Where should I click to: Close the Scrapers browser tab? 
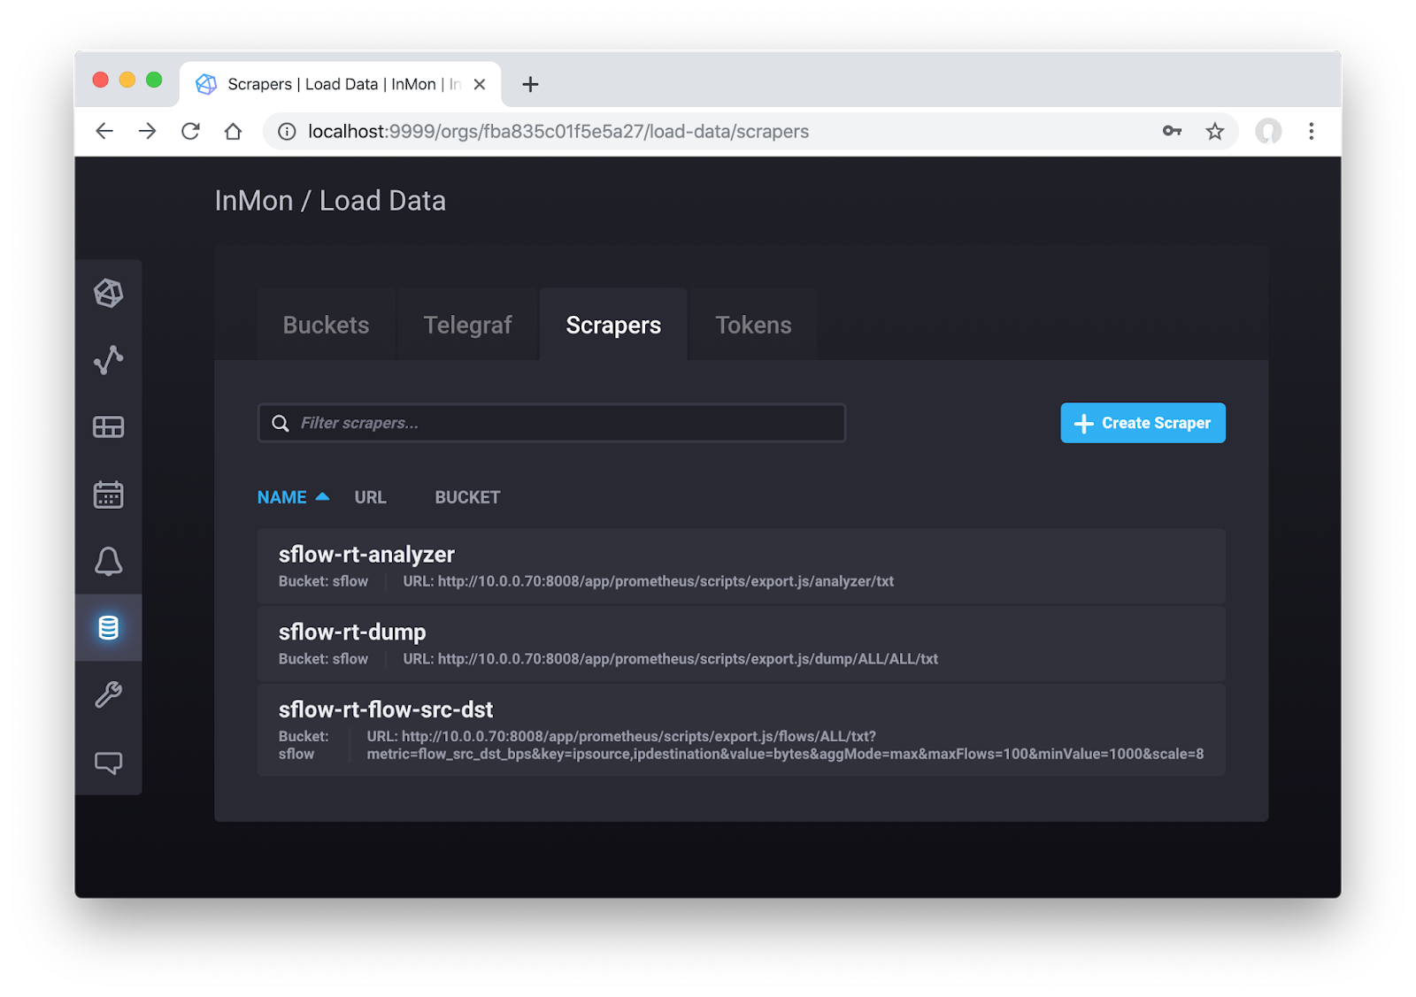(479, 84)
